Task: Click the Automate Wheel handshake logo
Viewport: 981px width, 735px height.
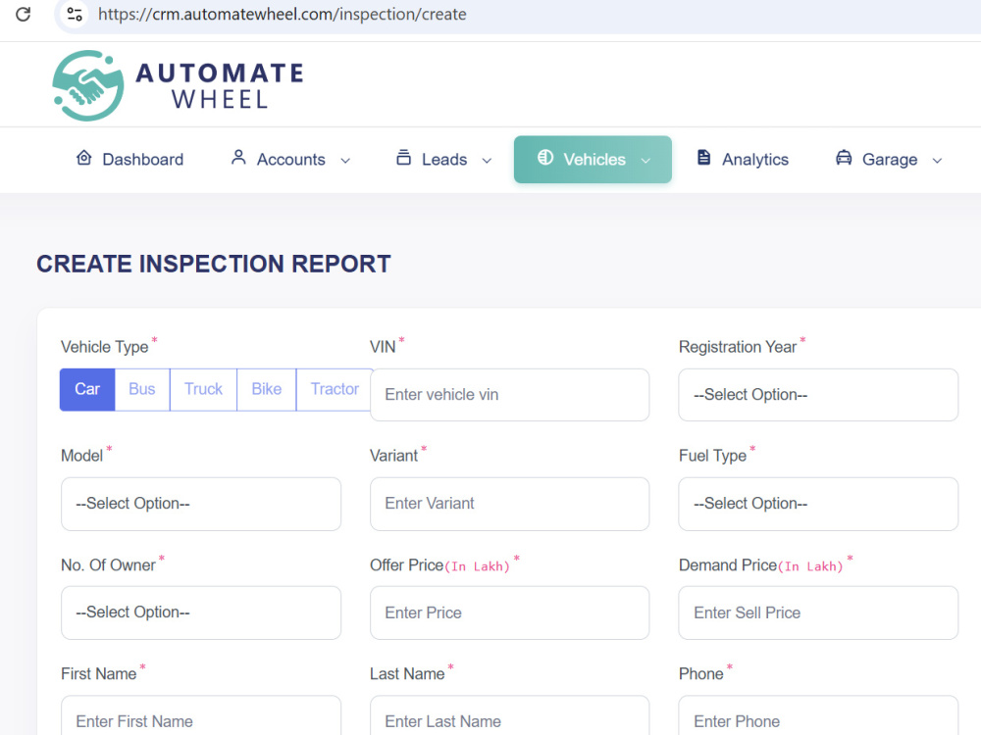Action: [88, 85]
